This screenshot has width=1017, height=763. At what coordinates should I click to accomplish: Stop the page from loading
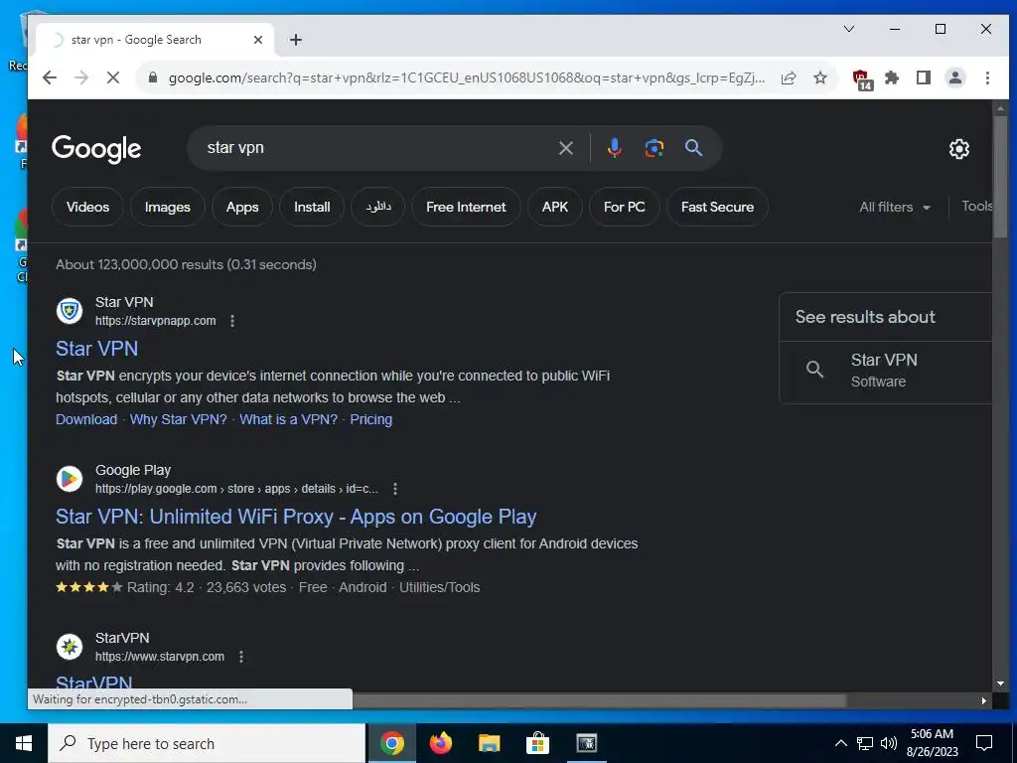click(113, 77)
